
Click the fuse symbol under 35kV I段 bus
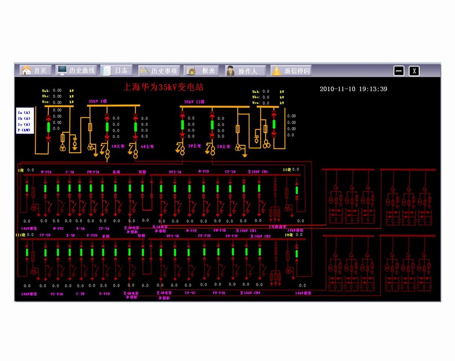(x=90, y=127)
